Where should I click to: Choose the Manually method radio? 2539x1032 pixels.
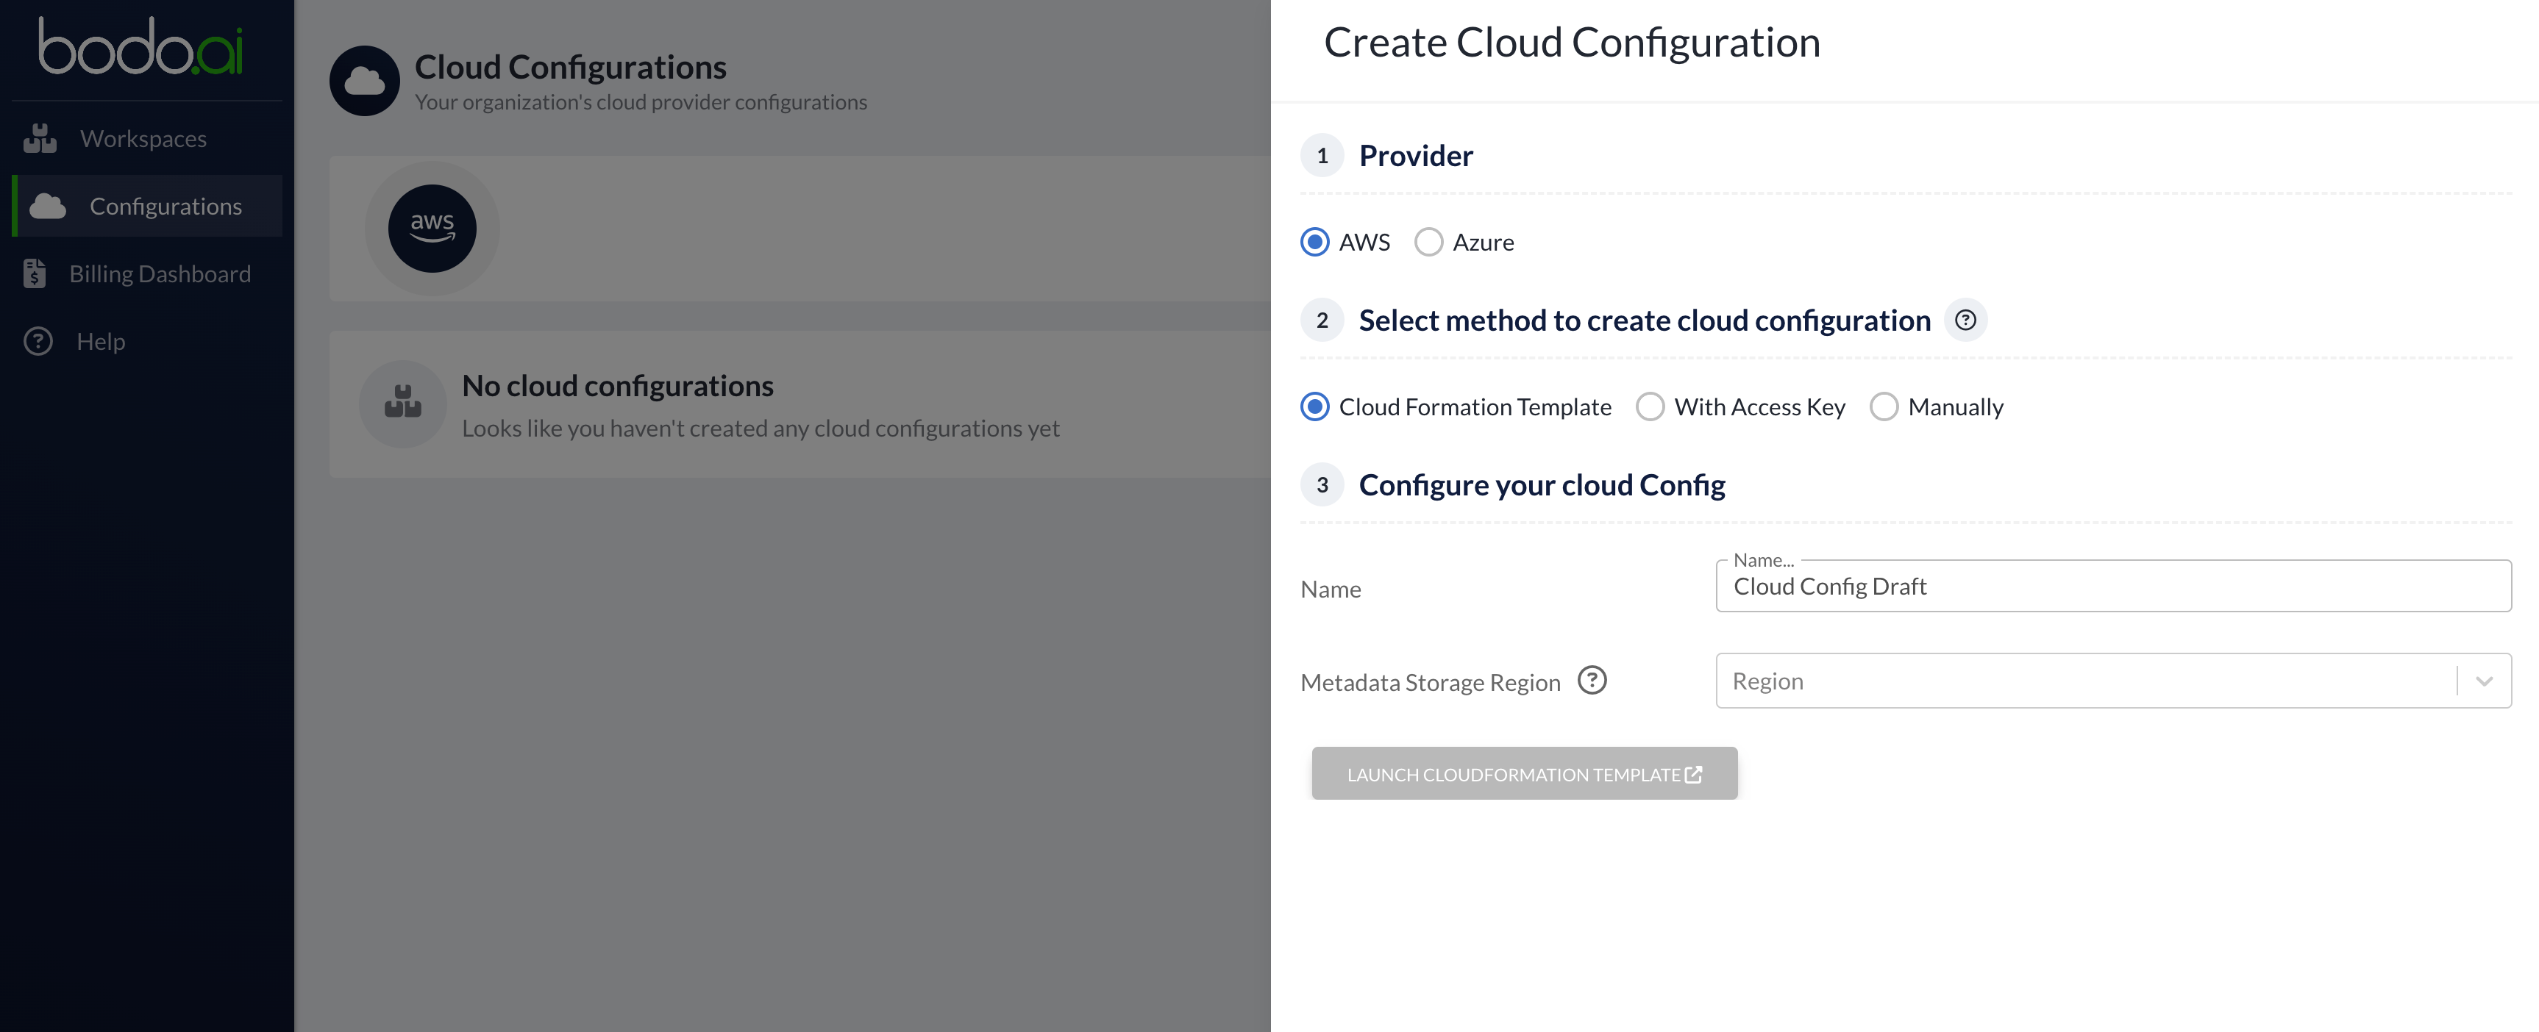point(1884,406)
